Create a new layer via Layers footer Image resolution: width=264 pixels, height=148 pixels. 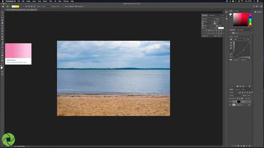[x=247, y=146]
